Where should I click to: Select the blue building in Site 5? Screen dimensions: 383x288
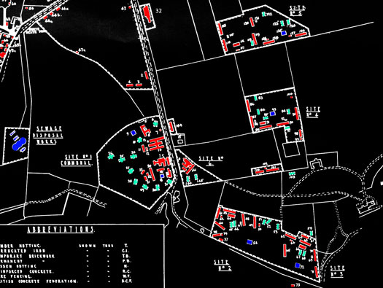(x=284, y=33)
